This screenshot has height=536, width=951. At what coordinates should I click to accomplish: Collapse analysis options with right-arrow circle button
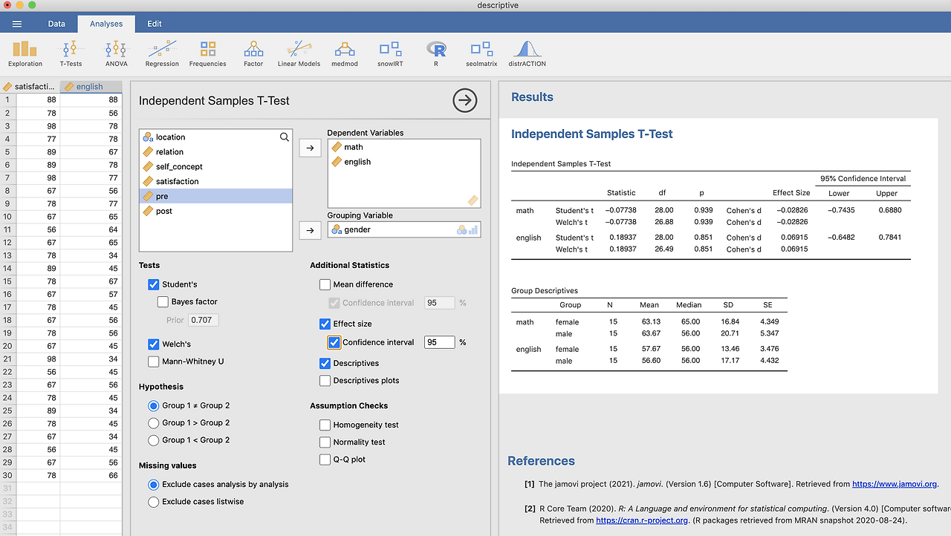[465, 100]
